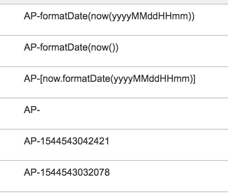
Task: Select the AP-[now.formatDate(yyyyMMddHHmm)] row
Action: (114, 82)
